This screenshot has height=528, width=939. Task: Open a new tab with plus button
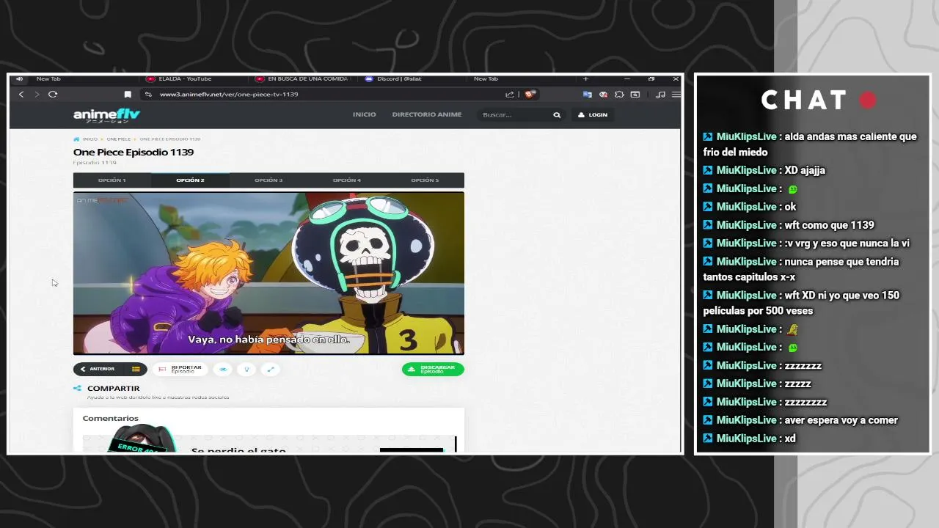(585, 78)
